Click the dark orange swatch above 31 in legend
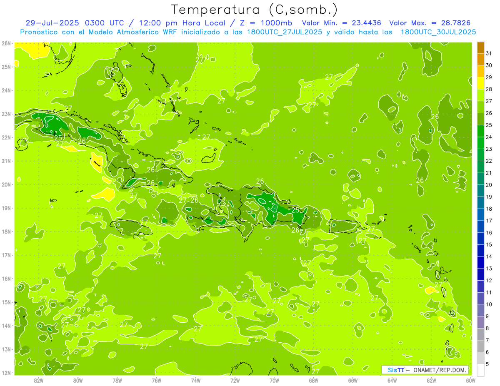 click(x=480, y=47)
